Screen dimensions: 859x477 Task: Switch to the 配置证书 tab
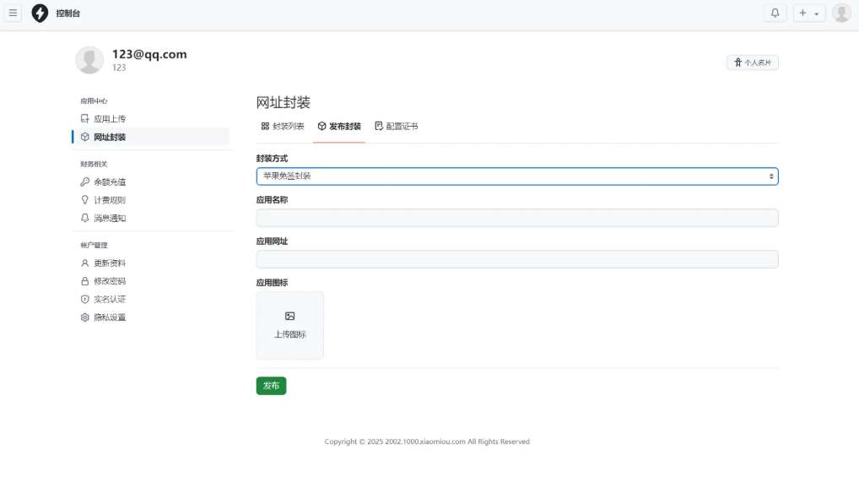(x=396, y=127)
